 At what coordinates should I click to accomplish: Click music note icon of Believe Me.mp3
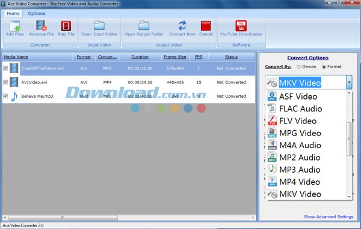click(14, 96)
